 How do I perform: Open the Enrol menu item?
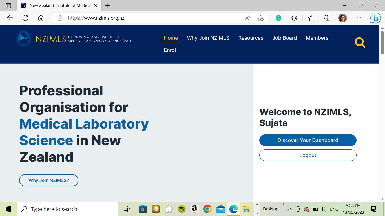[x=170, y=50]
